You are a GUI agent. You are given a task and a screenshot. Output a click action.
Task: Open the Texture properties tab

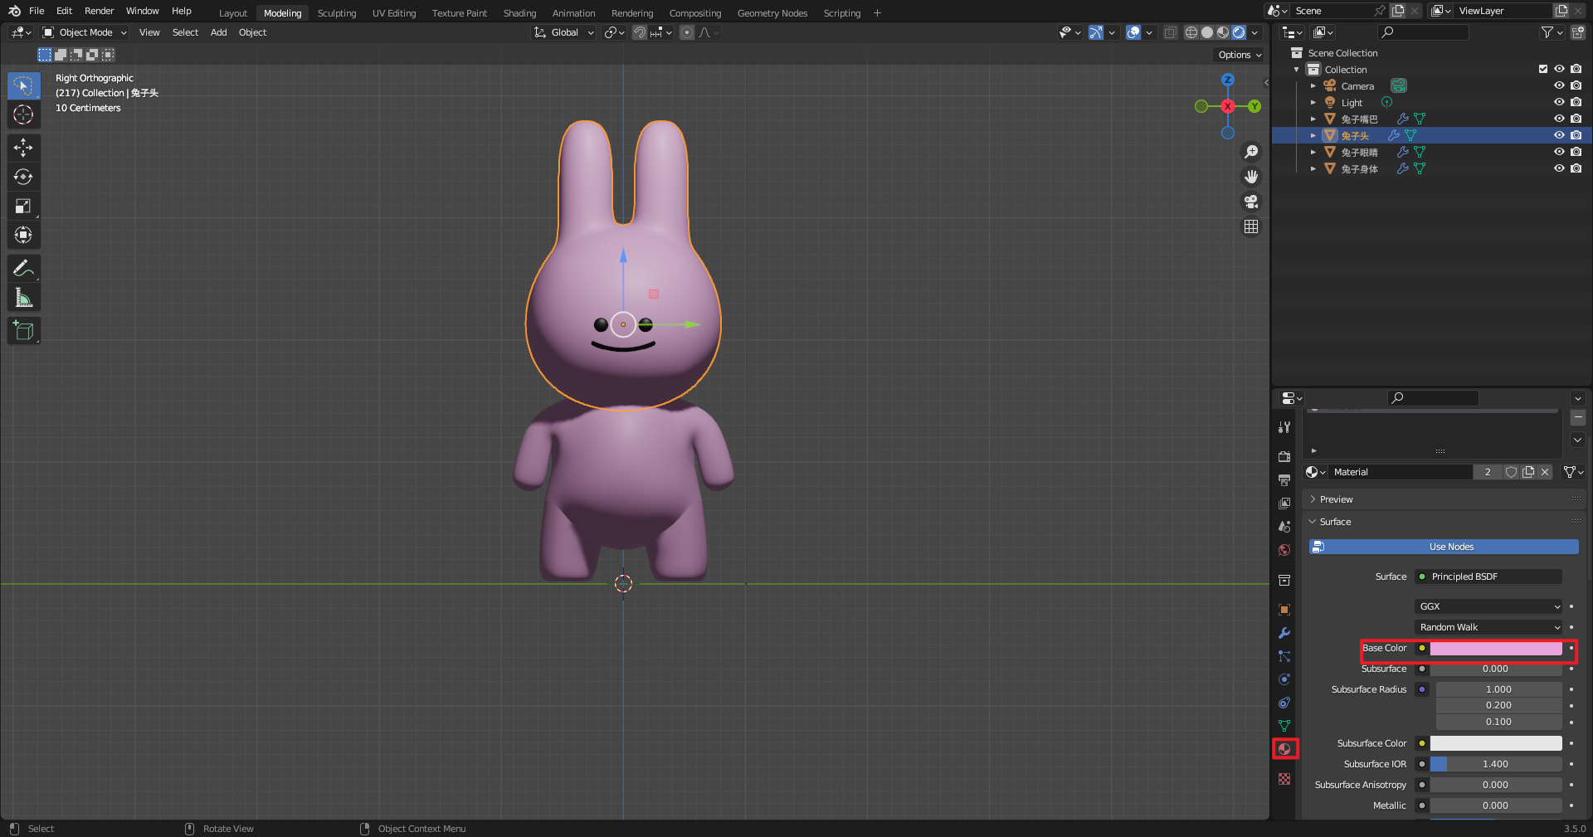(1284, 779)
